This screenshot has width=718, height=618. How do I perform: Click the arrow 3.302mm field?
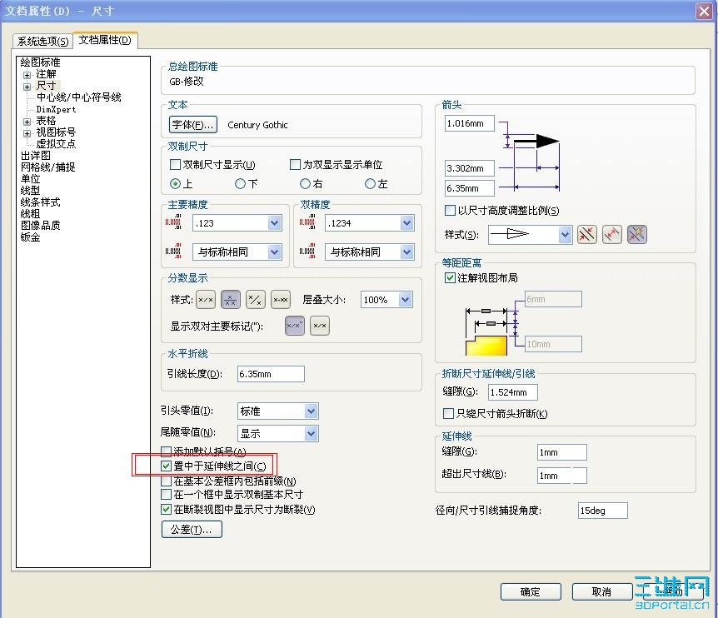(469, 168)
